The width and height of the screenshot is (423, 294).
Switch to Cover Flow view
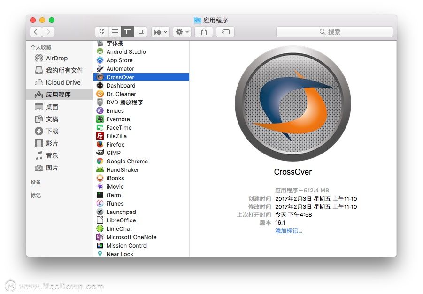tap(140, 32)
